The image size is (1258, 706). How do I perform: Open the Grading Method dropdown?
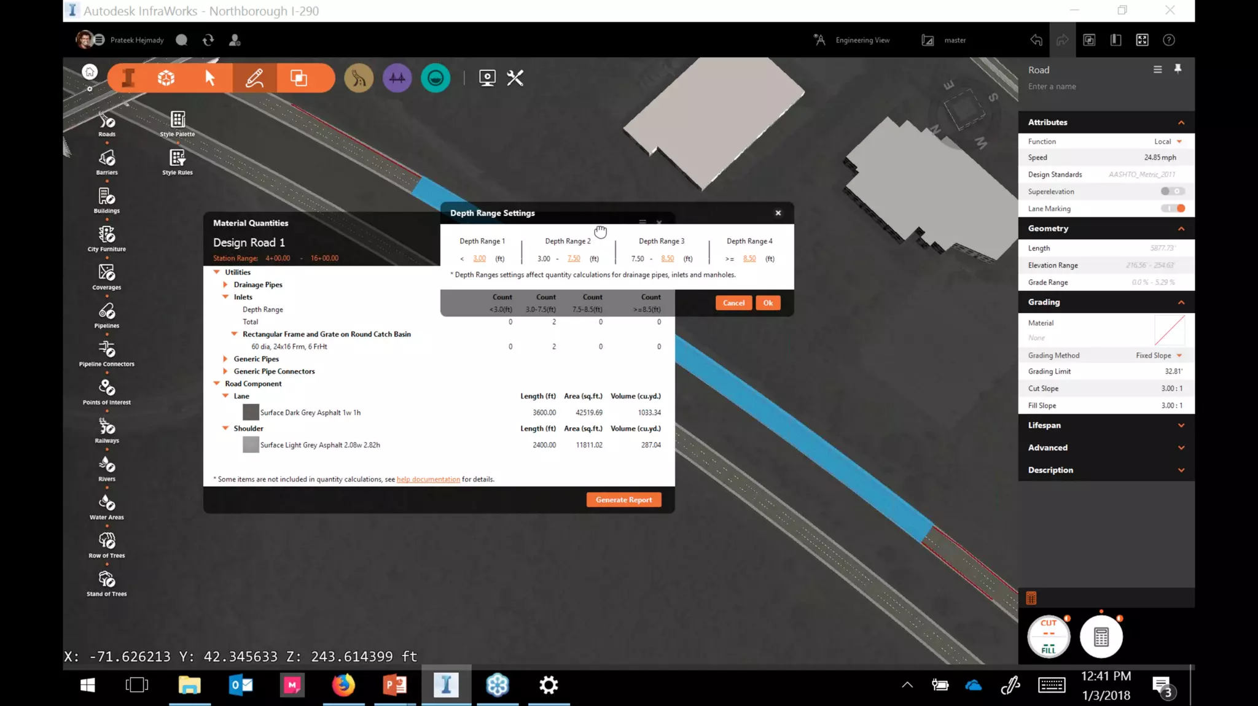tap(1158, 355)
